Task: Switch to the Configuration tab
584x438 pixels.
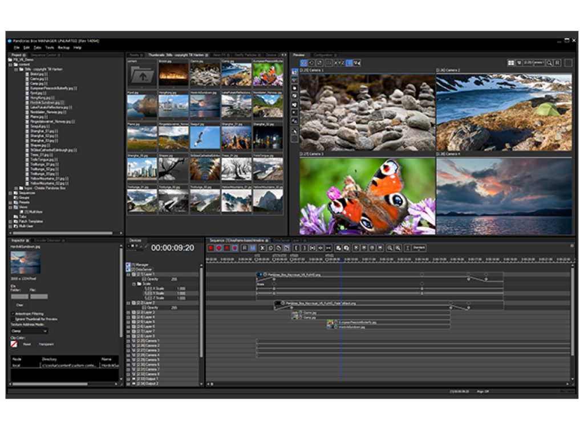Action: tap(323, 55)
